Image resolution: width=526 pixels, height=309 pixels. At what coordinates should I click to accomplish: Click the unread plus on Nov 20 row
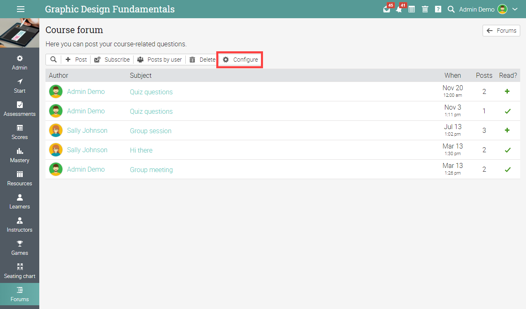pyautogui.click(x=507, y=91)
